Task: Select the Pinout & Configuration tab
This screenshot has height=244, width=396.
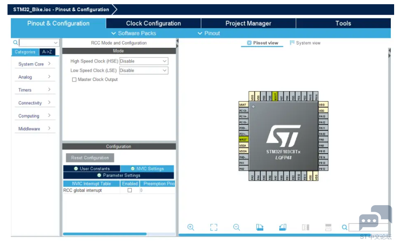Action: [x=58, y=23]
